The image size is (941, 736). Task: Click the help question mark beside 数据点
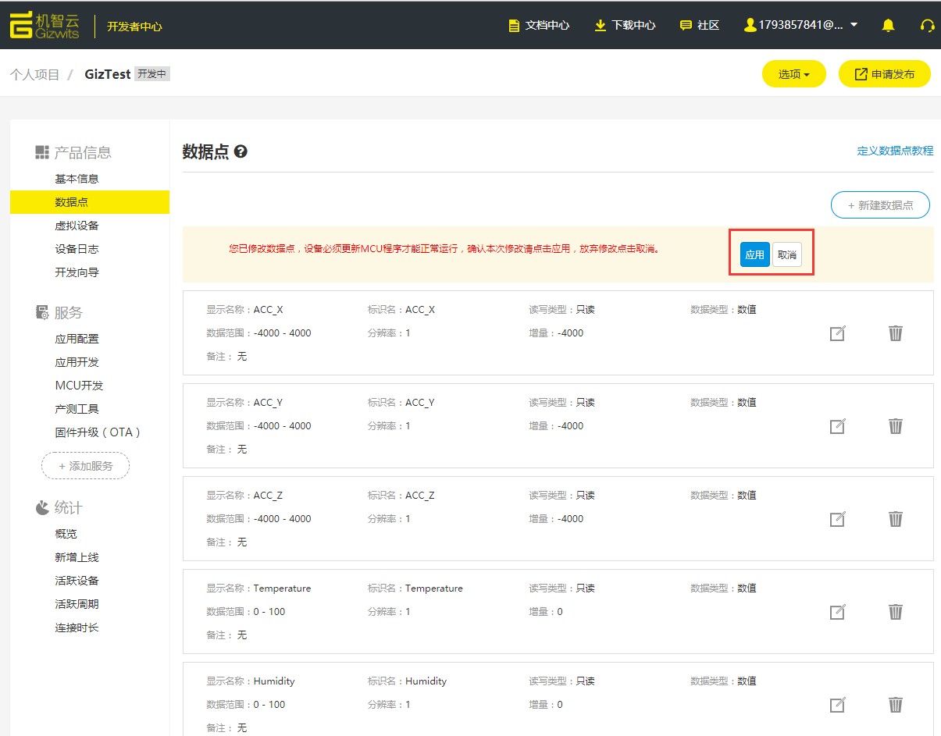point(241,151)
